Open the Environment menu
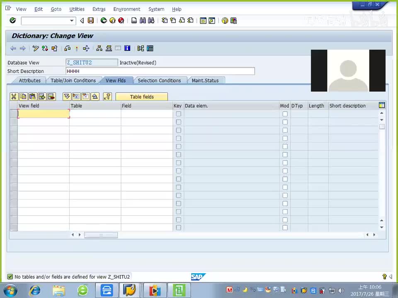This screenshot has width=398, height=298. 126,9
